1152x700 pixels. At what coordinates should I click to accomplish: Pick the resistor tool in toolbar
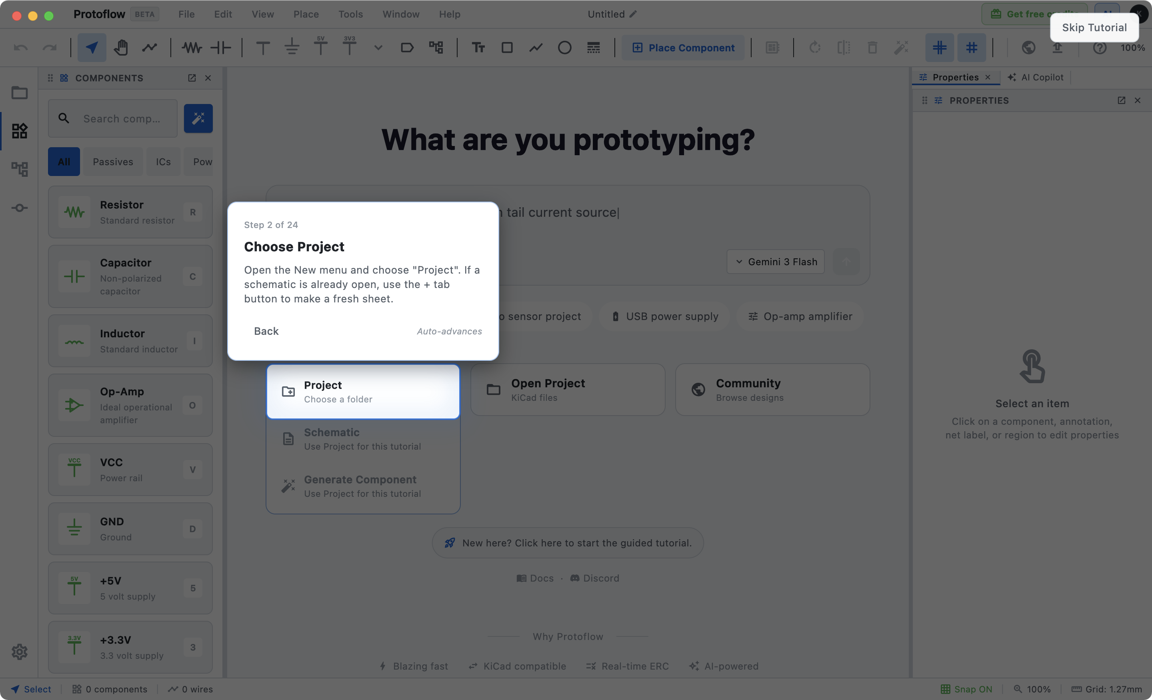[192, 47]
